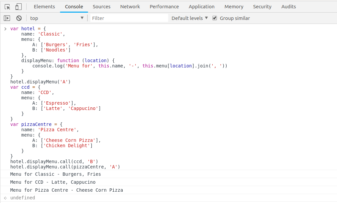Click the 'Menu for CCD' log line
This screenshot has height=203, width=337.
(53, 182)
